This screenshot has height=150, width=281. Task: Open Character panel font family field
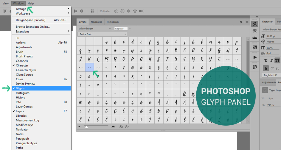[271, 29]
